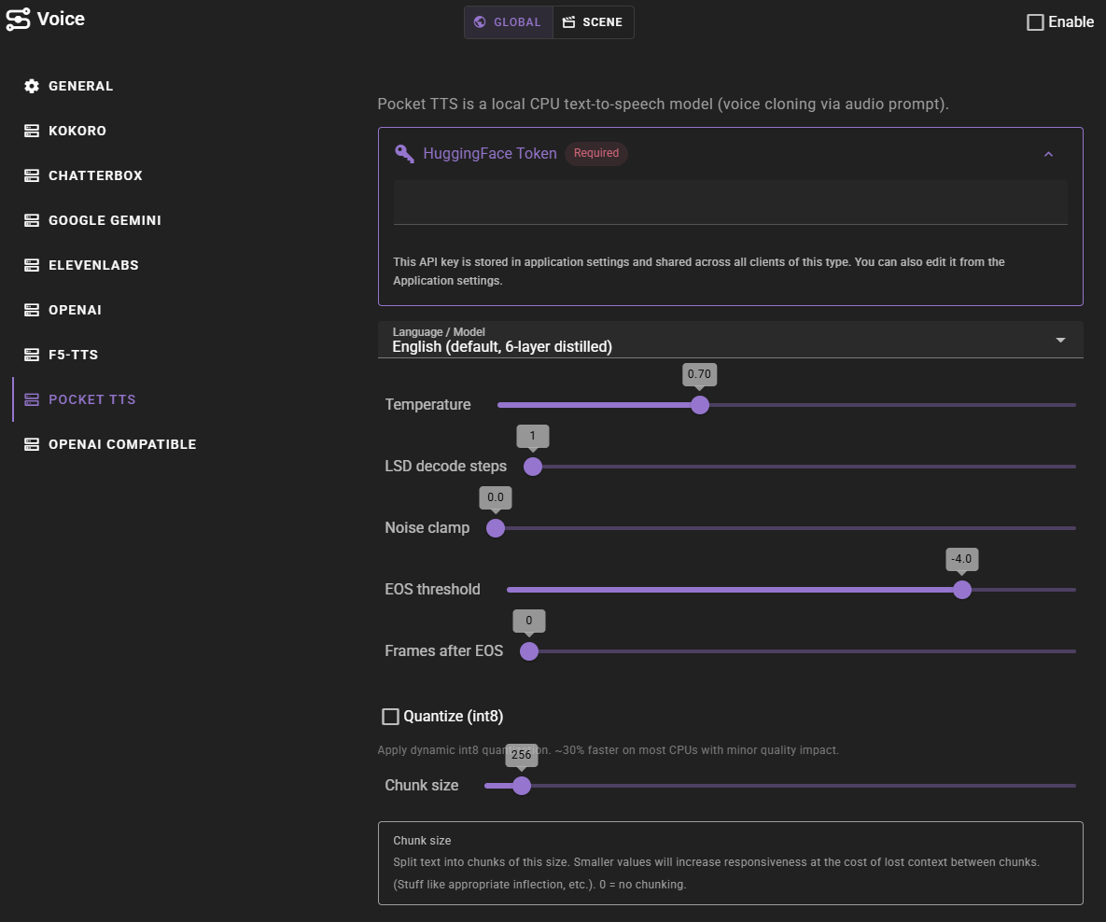This screenshot has height=922, width=1106.
Task: Open the ElevenLabs label in sidebar
Action: coord(94,265)
